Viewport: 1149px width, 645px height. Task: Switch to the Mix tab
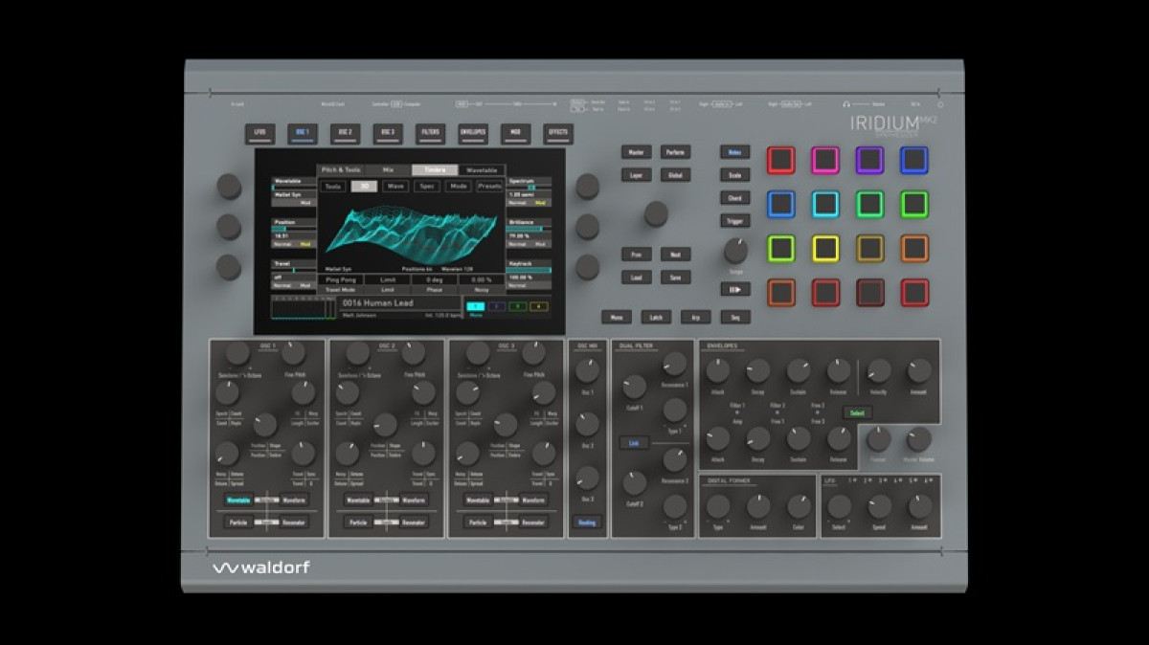(388, 169)
